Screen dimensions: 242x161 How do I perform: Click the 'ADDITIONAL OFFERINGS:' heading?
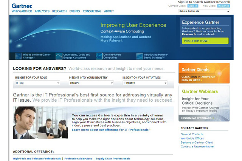click(x=33, y=152)
